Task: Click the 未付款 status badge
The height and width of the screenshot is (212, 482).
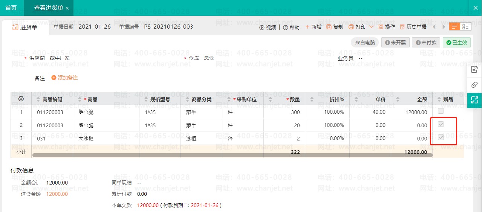Action: pyautogui.click(x=426, y=43)
